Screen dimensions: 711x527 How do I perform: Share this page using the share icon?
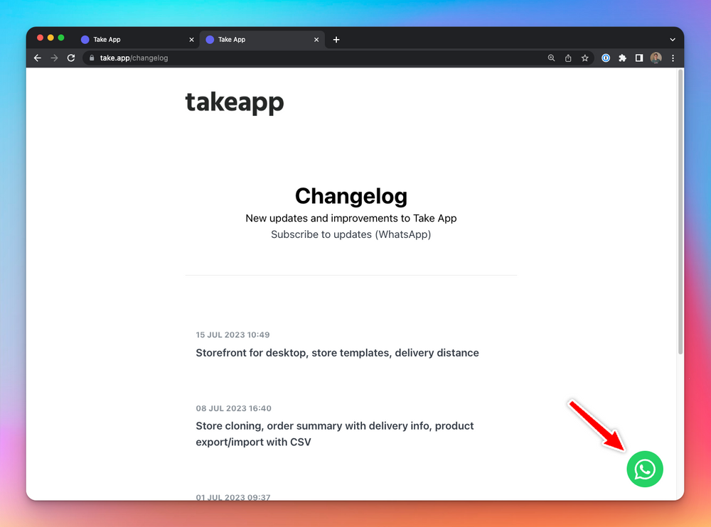coord(568,58)
